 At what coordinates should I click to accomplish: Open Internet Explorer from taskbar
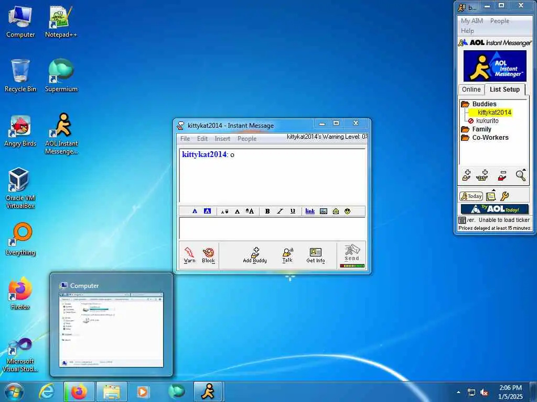click(47, 392)
